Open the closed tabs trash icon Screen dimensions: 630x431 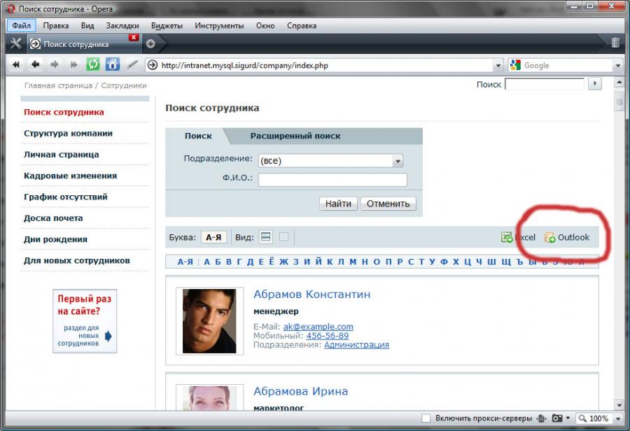[x=615, y=43]
